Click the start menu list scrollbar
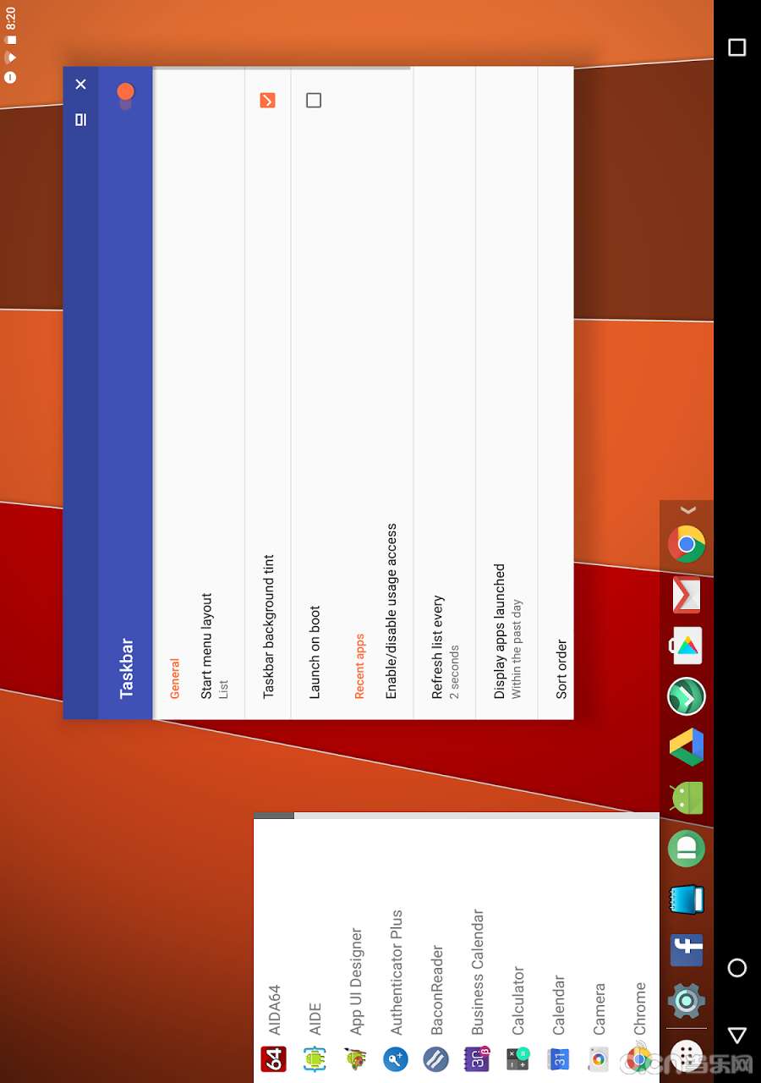Viewport: 761px width, 1083px height. tap(275, 816)
